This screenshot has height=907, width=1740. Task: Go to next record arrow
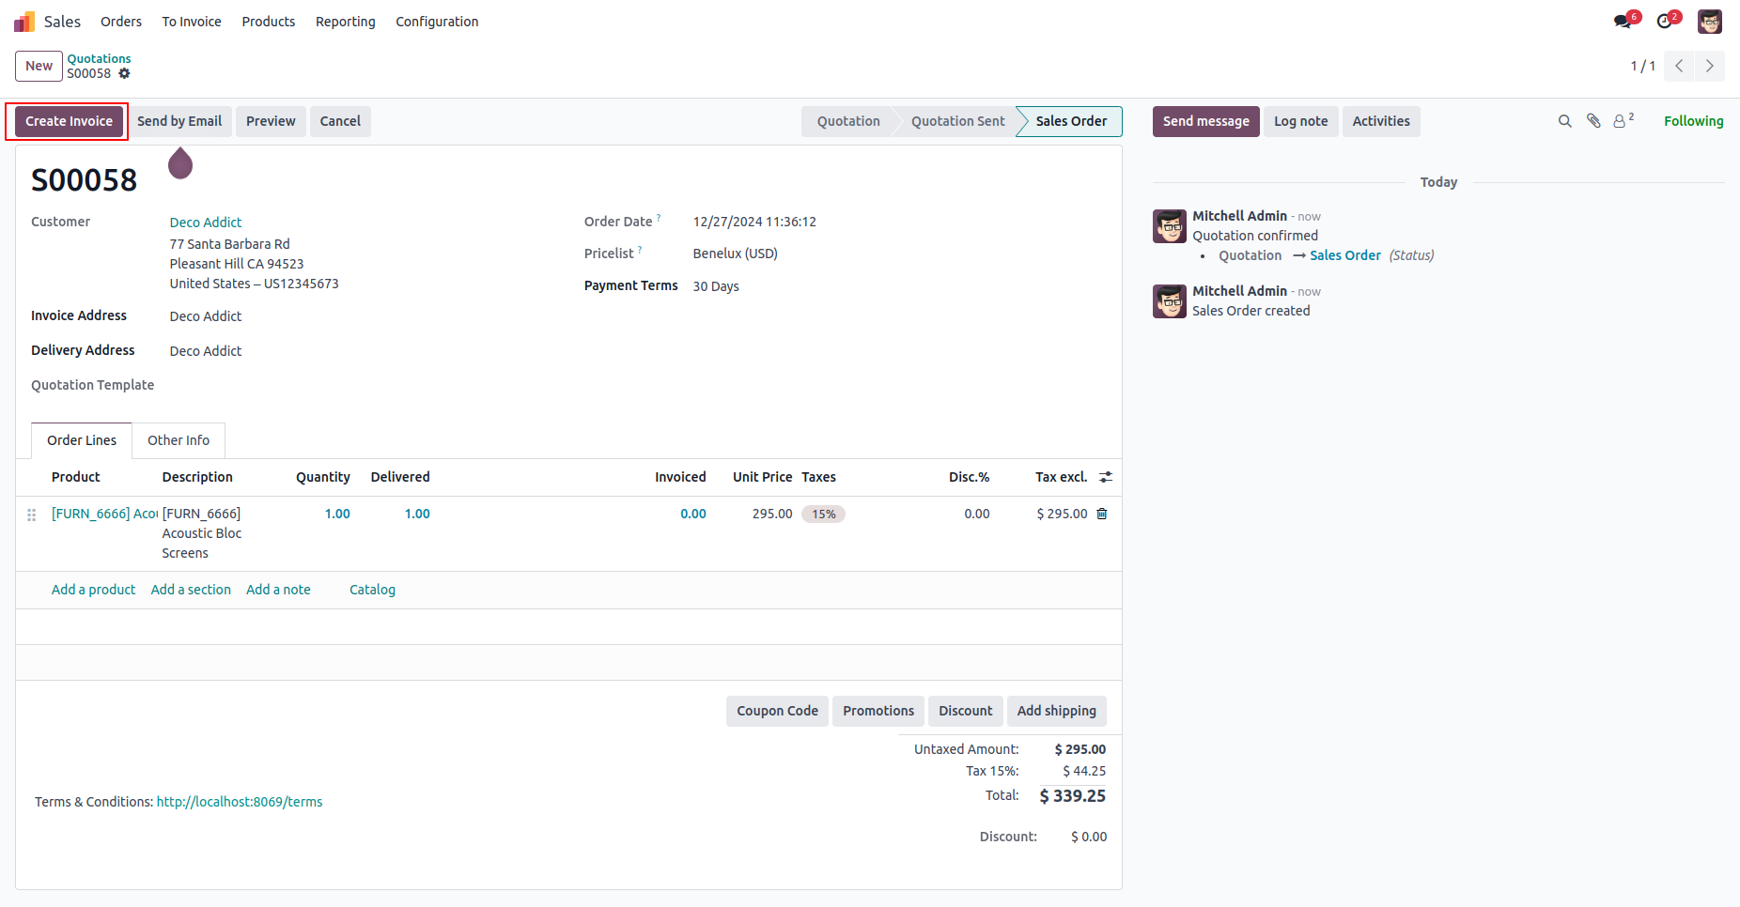tap(1710, 66)
